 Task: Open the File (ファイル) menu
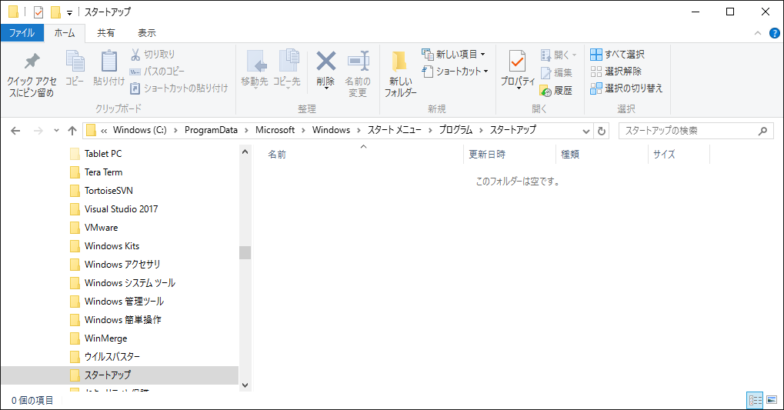coord(22,33)
